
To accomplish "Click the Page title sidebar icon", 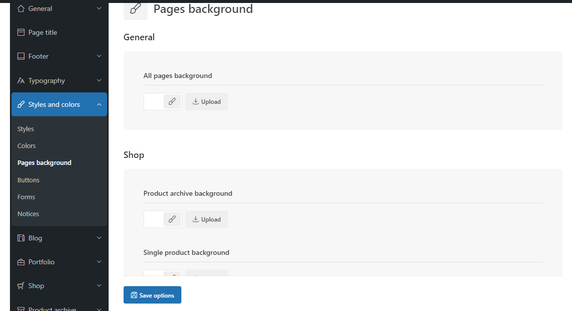I will pyautogui.click(x=21, y=32).
